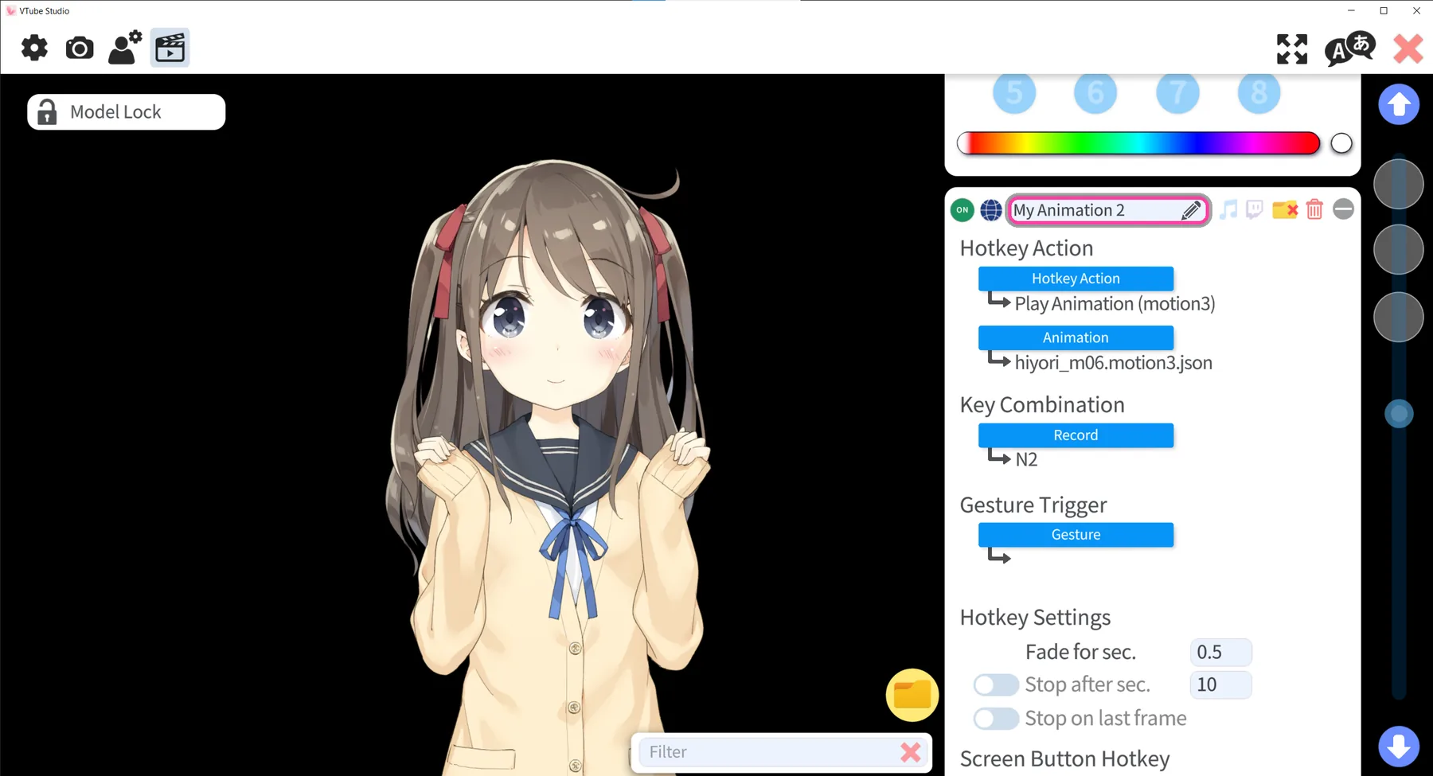Click the globe icon beside My Animation 2
The width and height of the screenshot is (1433, 776).
[991, 210]
